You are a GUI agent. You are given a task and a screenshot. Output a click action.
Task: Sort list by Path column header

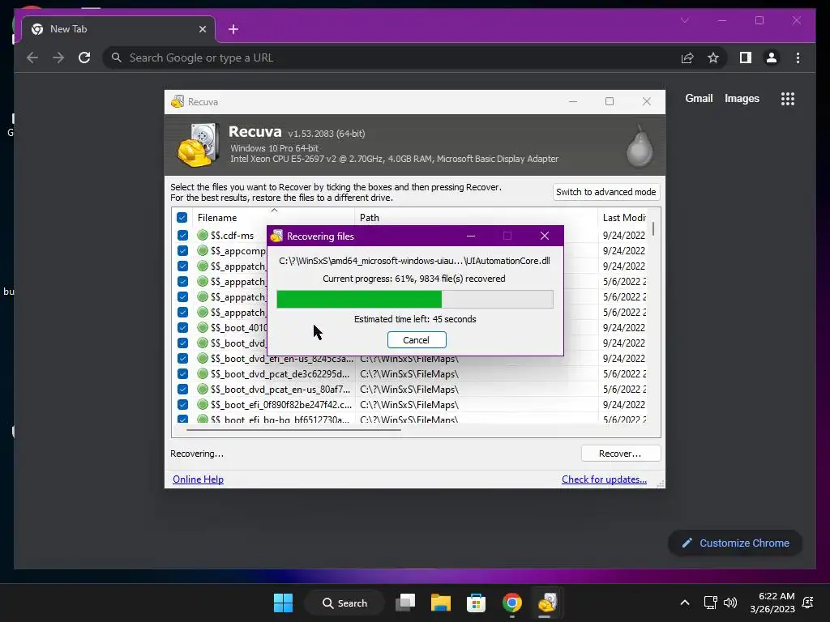tap(370, 217)
